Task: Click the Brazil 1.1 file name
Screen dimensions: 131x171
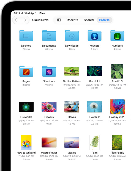Action: point(94,81)
